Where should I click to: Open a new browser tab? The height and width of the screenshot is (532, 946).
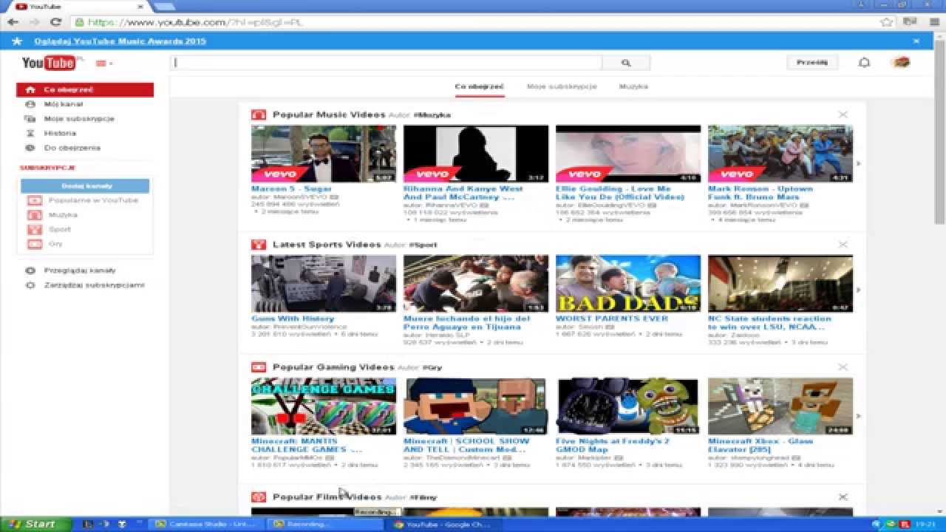click(165, 7)
